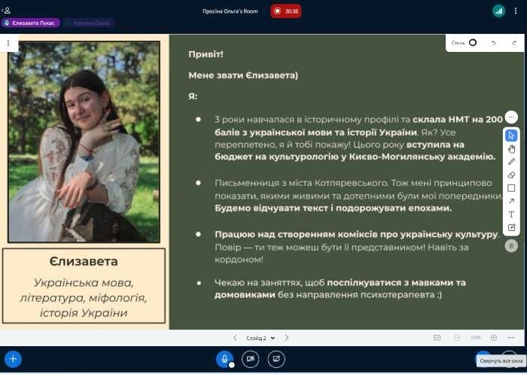Select the Hand pan tool

[x=511, y=148]
